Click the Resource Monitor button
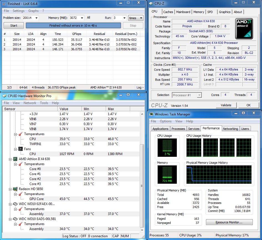This screenshot has width=262, height=240. tap(229, 222)
